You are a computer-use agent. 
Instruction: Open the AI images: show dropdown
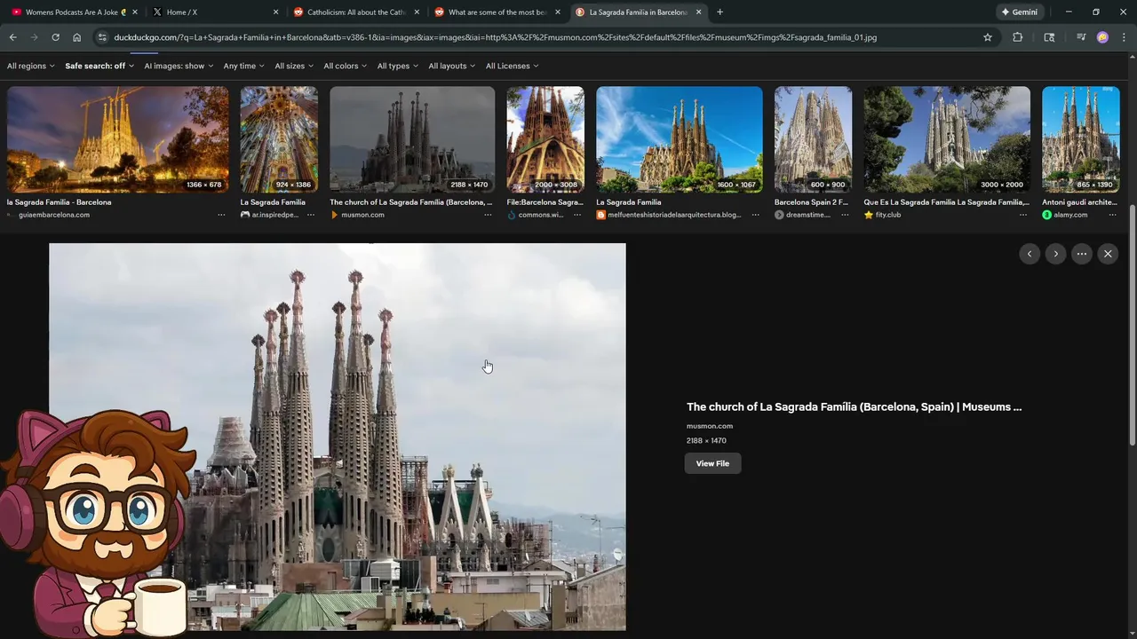pos(179,66)
